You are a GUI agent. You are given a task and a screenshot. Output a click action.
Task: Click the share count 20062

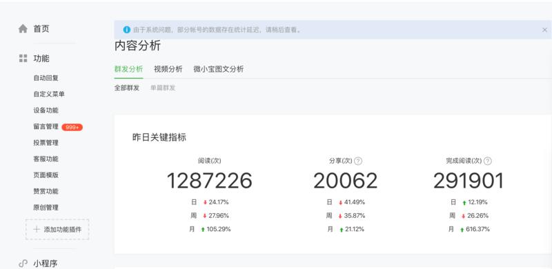pos(346,181)
